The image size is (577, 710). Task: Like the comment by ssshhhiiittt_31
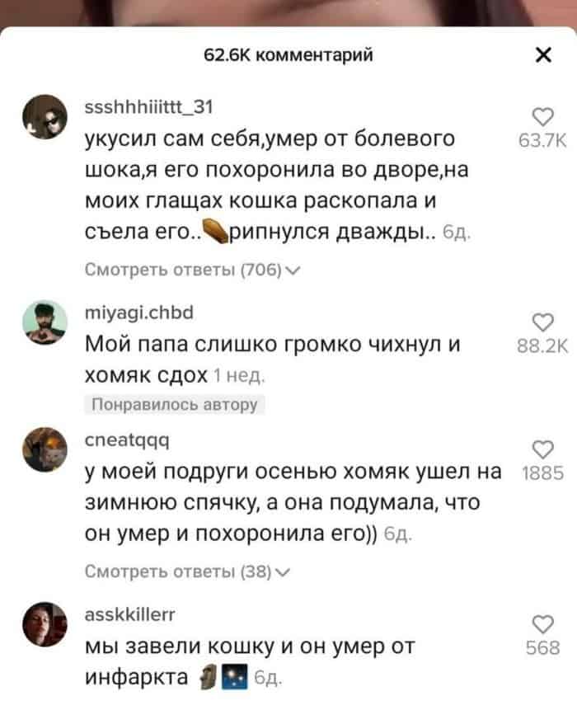coord(542,117)
